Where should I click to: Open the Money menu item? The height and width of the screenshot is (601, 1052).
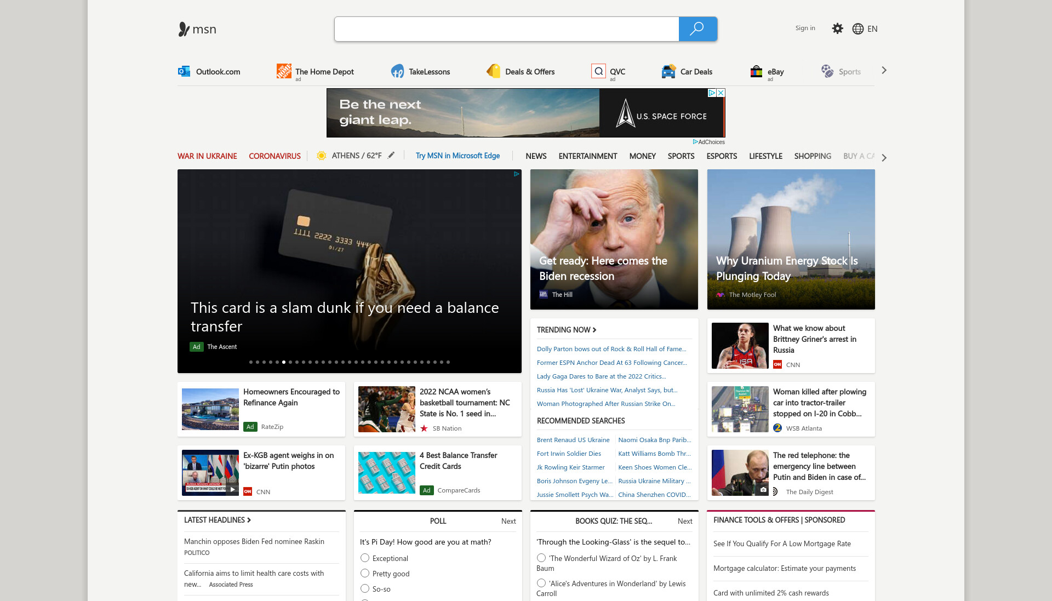point(642,156)
